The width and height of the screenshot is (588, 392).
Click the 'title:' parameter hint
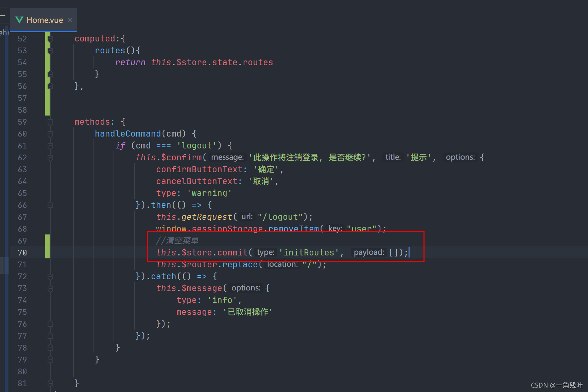pos(393,157)
